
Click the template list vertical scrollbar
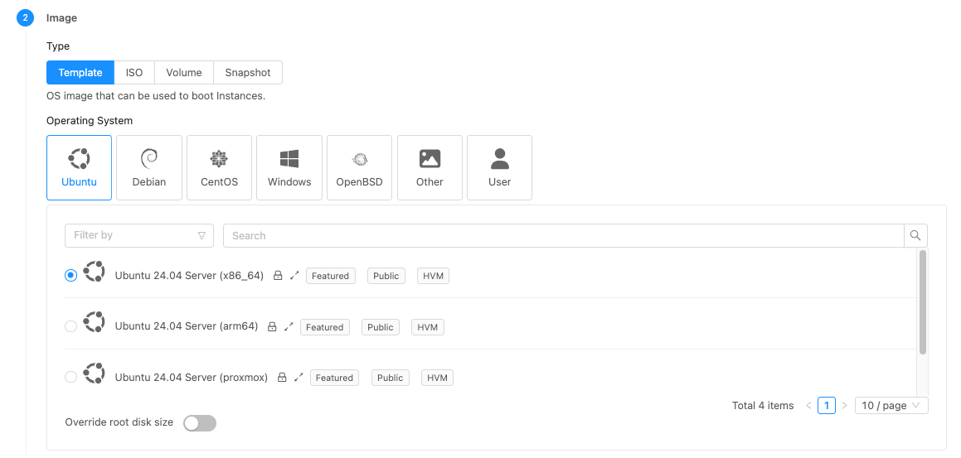pos(923,301)
